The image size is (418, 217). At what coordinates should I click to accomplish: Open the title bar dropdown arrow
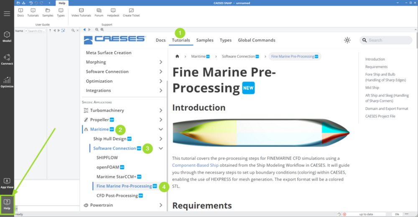coord(398,3)
